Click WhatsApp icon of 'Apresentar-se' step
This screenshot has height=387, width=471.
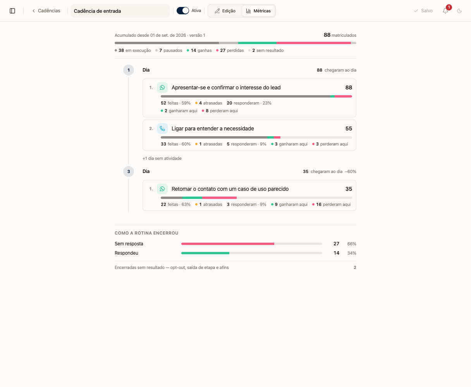(162, 87)
